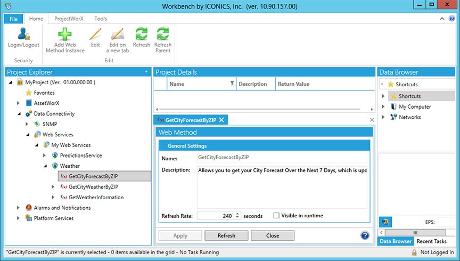460x261 pixels.
Task: Click the help question mark in Web Method
Action: (x=365, y=235)
